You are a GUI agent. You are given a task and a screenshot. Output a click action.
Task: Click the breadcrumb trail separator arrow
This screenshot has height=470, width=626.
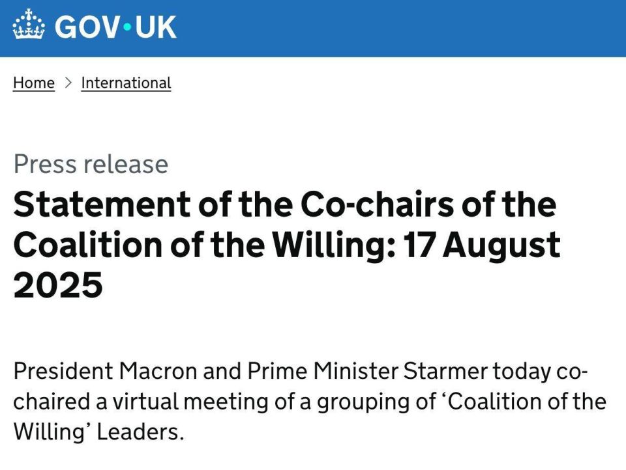[67, 83]
